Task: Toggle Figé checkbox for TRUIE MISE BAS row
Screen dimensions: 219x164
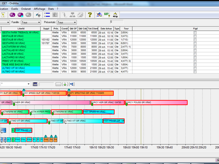Action: pos(195,65)
